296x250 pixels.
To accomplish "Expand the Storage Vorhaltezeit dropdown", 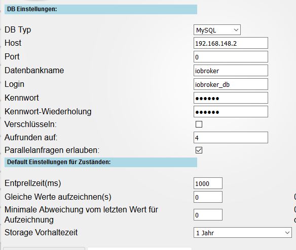I will (x=243, y=233).
